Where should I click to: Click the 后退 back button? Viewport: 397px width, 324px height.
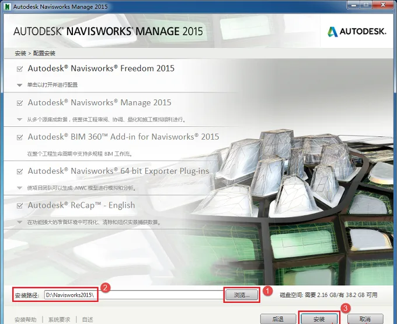(278, 319)
